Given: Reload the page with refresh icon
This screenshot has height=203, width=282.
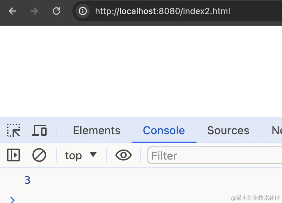Looking at the screenshot, I should (x=56, y=11).
